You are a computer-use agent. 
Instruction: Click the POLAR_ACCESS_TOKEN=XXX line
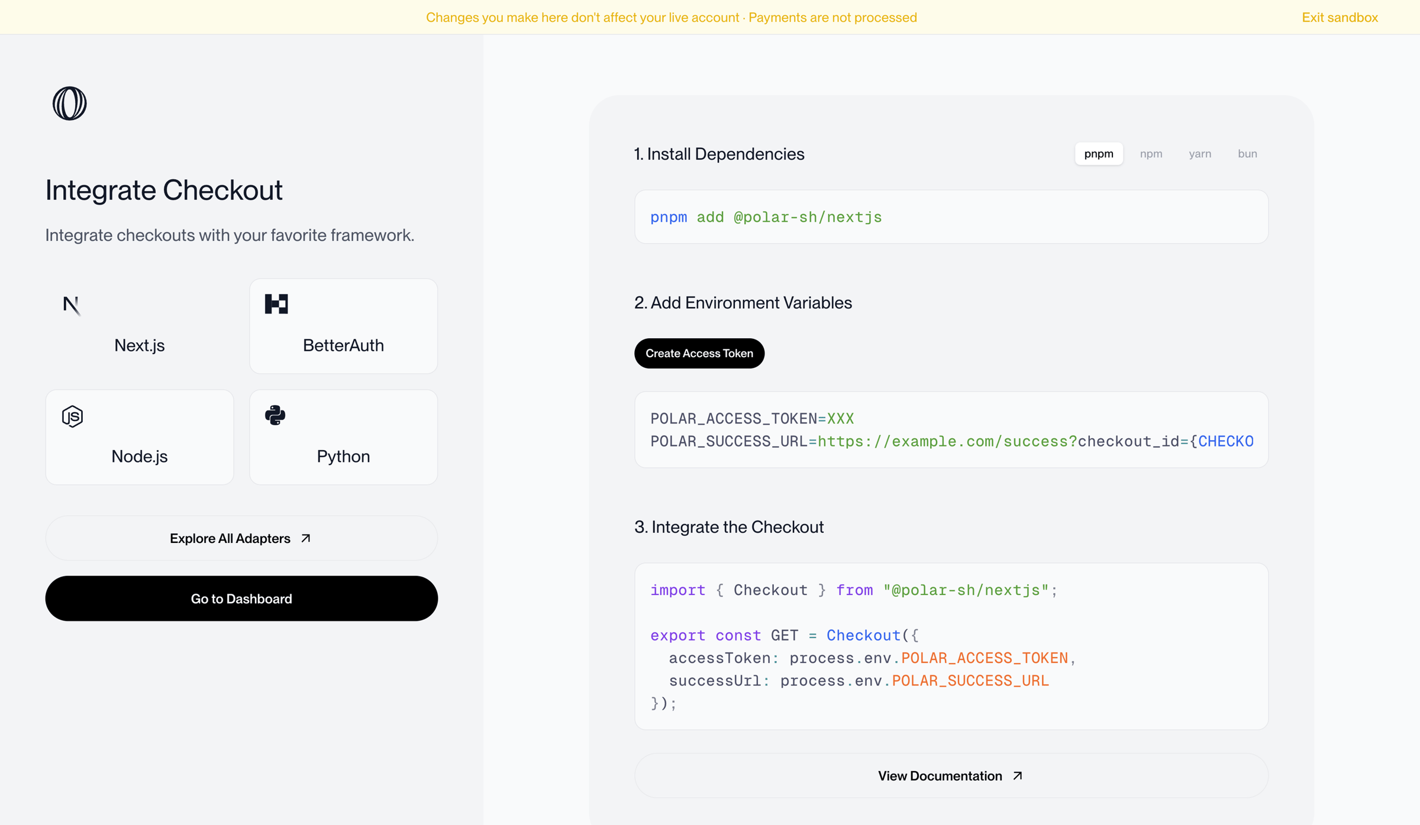(x=752, y=419)
